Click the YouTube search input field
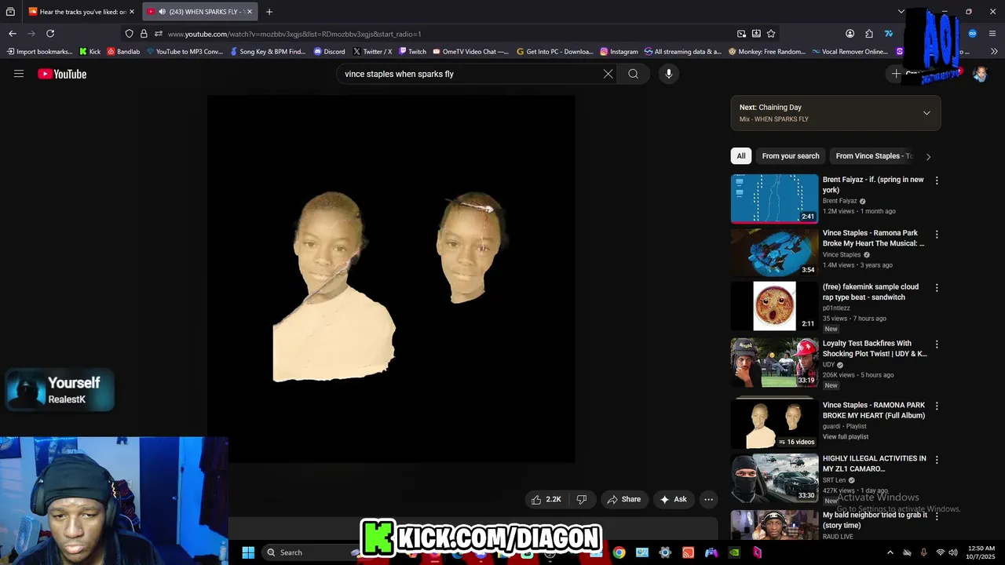 coord(471,74)
